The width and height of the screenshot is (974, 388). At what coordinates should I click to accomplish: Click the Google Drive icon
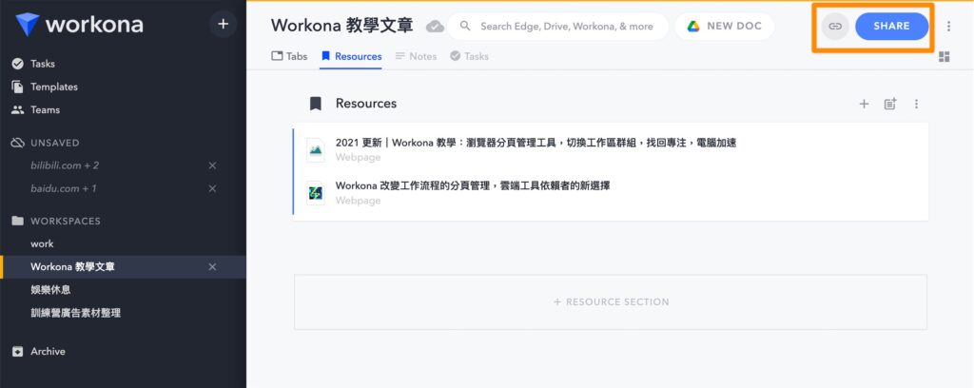click(x=693, y=26)
